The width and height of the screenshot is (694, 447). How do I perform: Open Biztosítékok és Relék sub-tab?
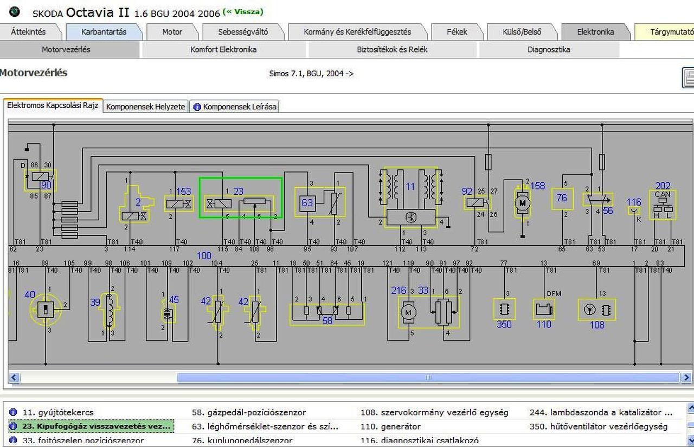(x=392, y=49)
